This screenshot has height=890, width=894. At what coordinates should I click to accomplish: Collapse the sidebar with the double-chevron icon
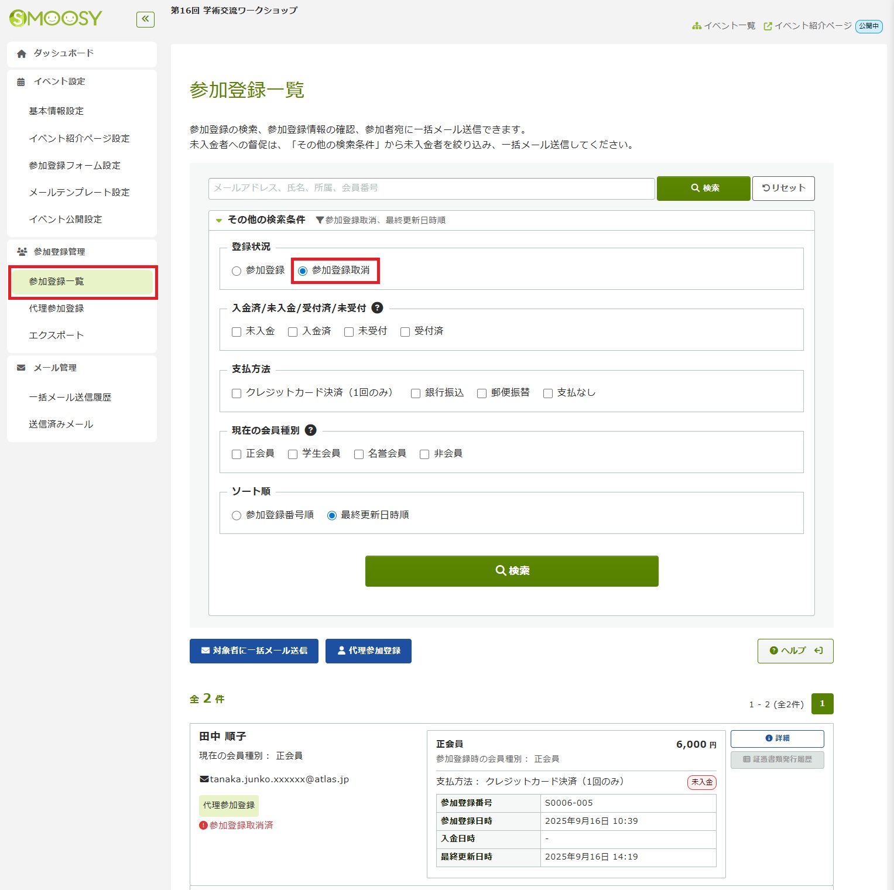coord(145,19)
